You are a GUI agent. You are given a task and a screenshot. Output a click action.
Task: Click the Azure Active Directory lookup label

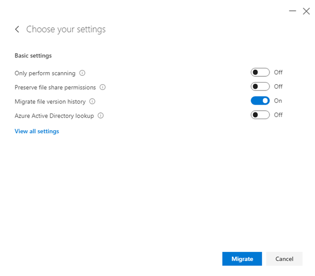54,116
